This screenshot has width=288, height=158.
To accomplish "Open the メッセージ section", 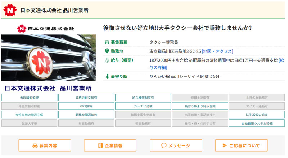I will (x=176, y=145).
